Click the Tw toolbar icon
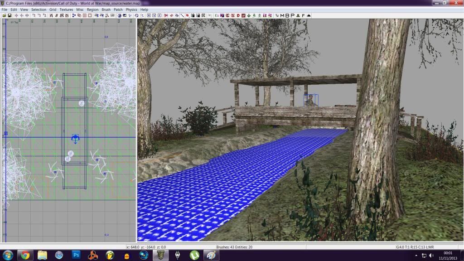 277,15
